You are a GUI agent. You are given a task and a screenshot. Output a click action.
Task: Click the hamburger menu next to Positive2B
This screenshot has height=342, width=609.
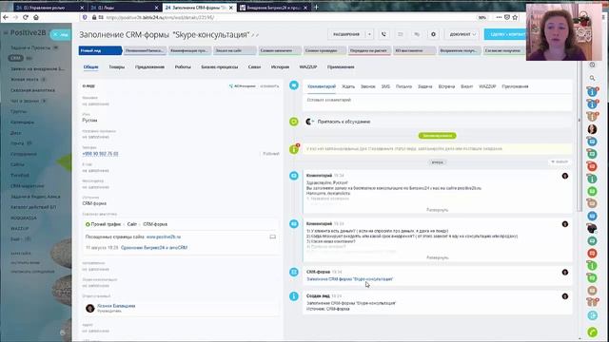pos(6,33)
